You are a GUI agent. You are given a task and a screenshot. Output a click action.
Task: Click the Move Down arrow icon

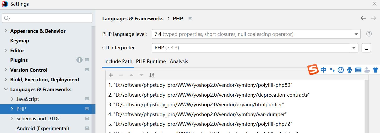pyautogui.click(x=141, y=75)
